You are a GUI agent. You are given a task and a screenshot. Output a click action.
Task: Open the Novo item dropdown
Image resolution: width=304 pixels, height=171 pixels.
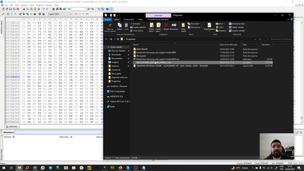(x=194, y=24)
